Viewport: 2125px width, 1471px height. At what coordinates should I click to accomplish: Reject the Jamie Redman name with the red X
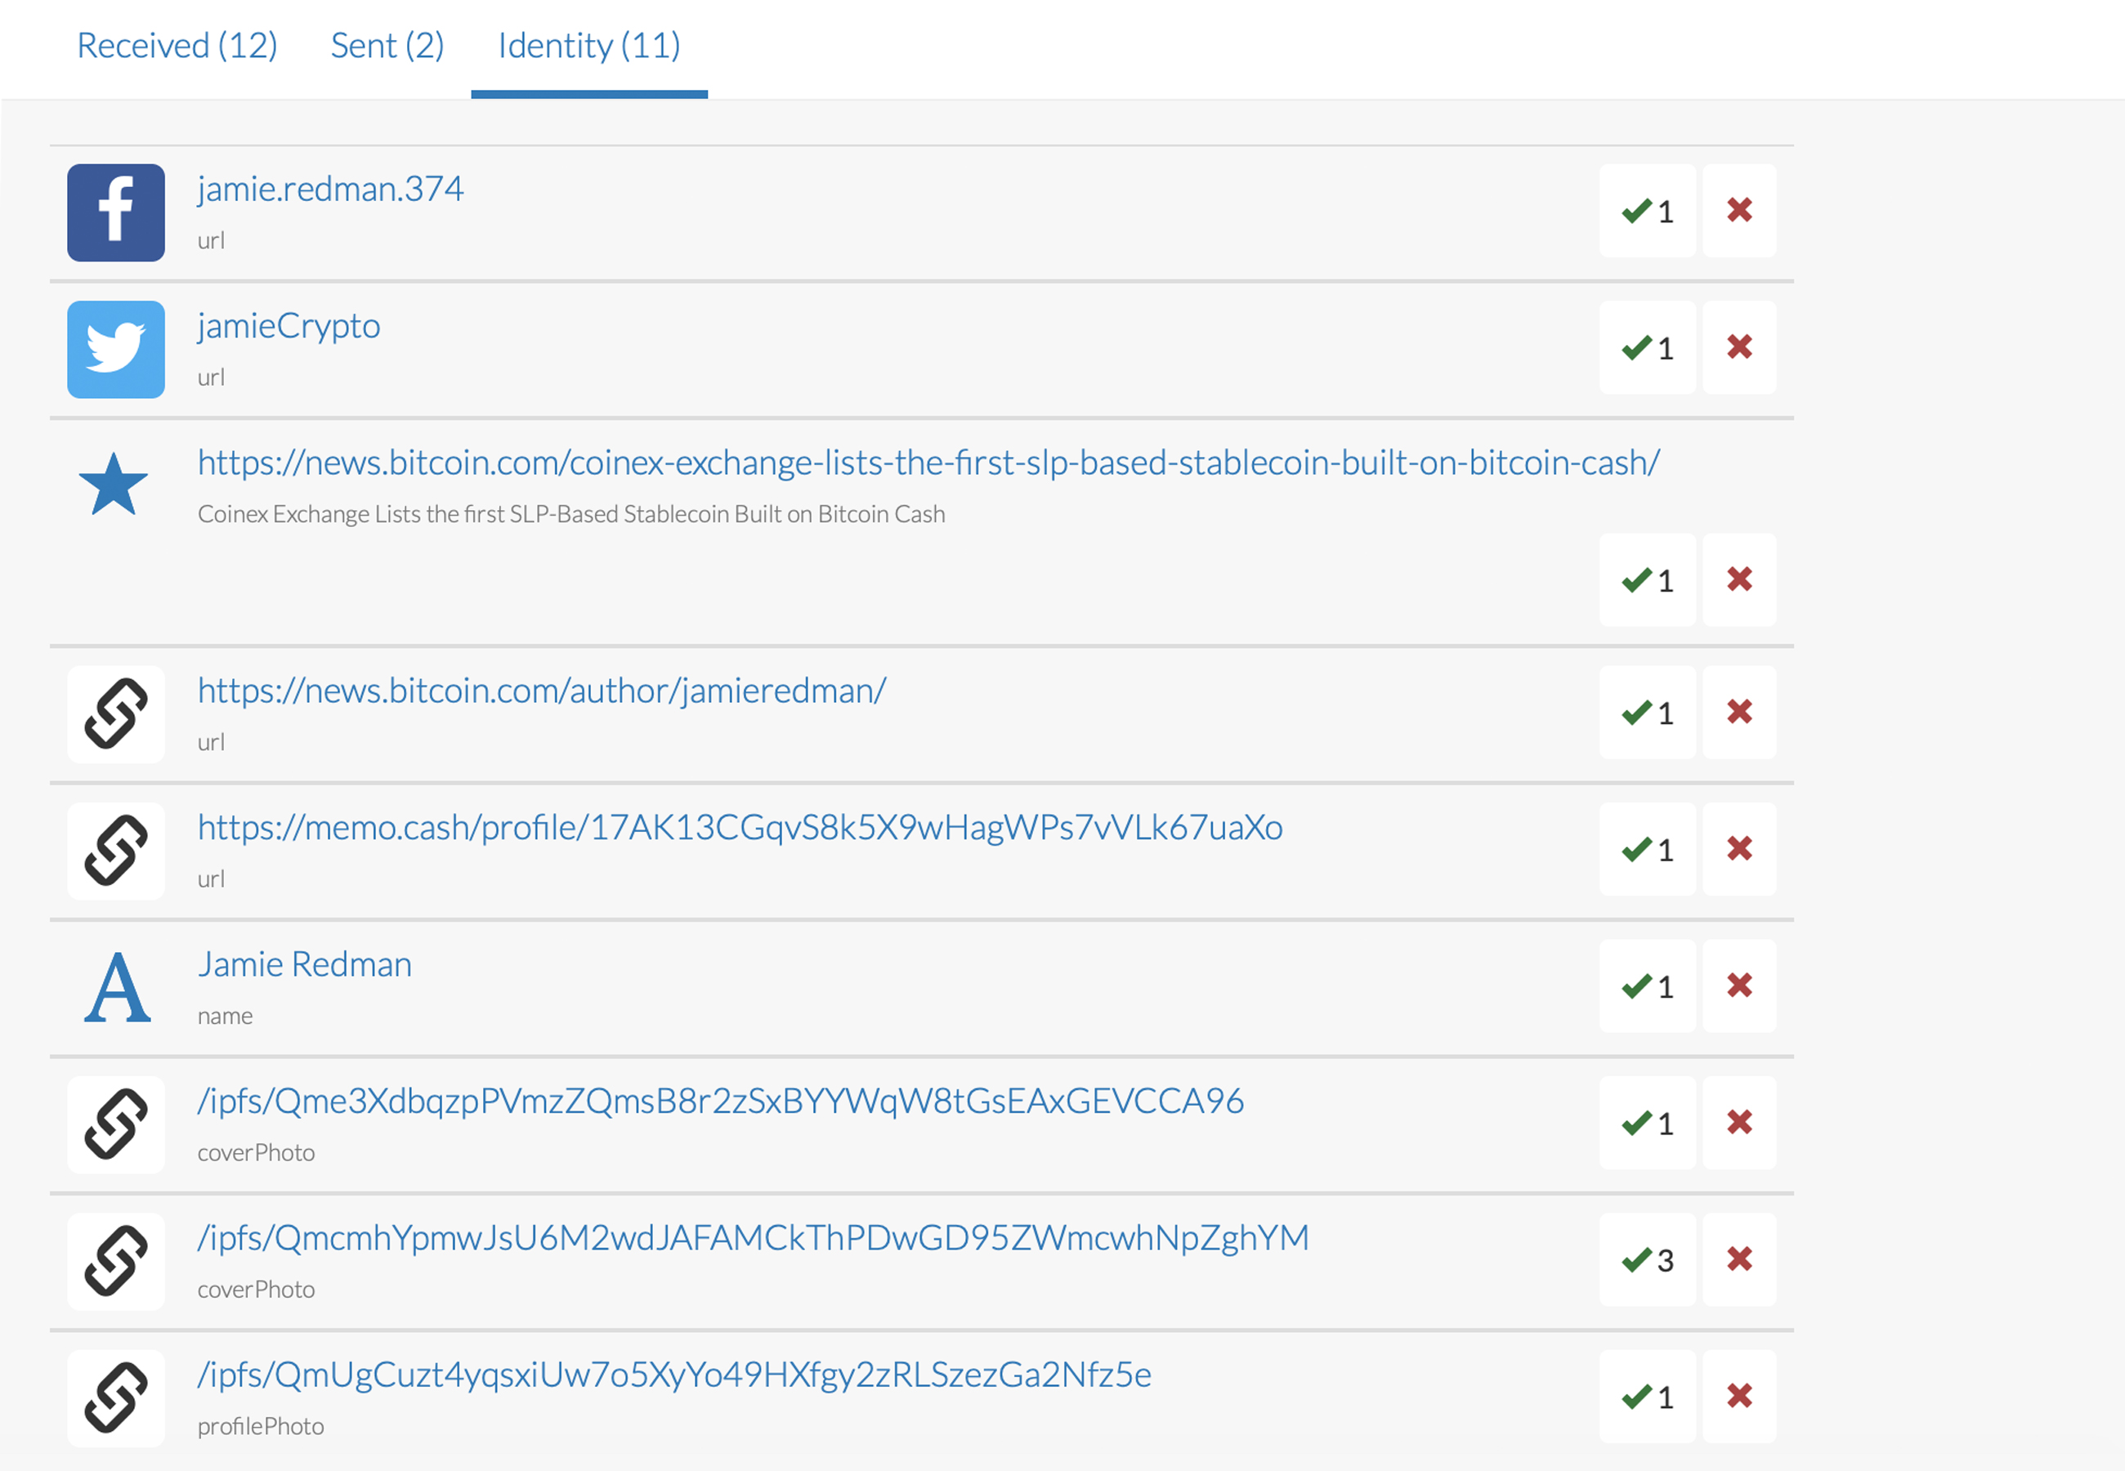coord(1739,986)
